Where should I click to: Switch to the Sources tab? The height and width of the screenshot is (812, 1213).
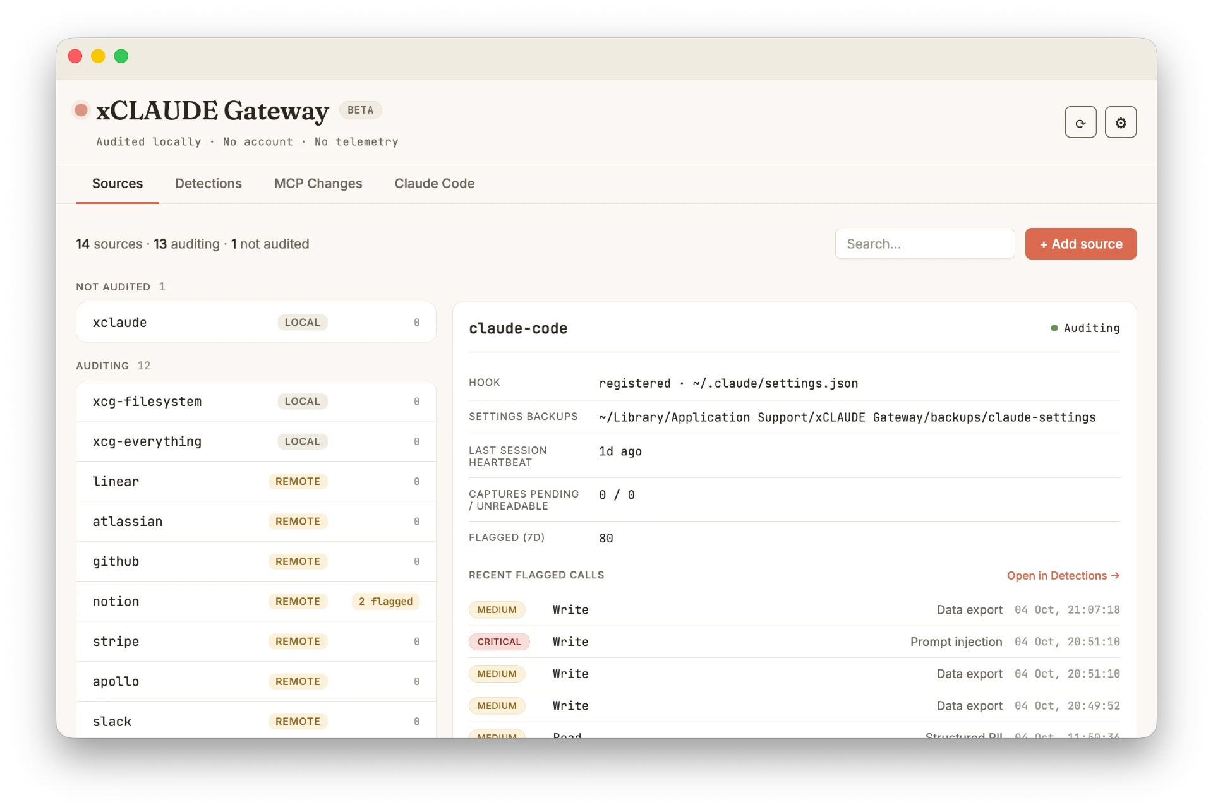click(118, 184)
